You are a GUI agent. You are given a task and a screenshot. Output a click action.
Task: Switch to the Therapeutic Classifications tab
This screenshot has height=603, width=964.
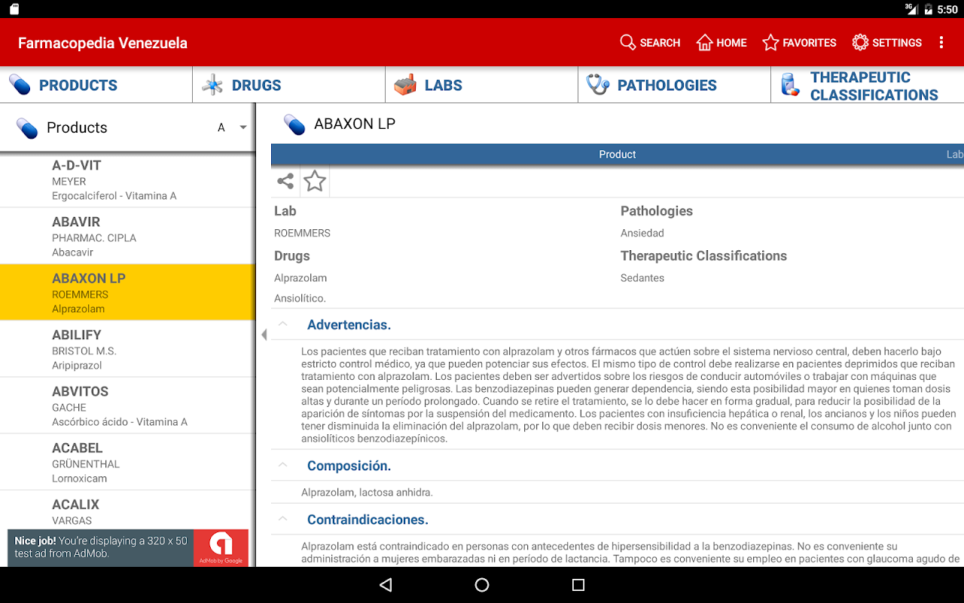pos(868,85)
